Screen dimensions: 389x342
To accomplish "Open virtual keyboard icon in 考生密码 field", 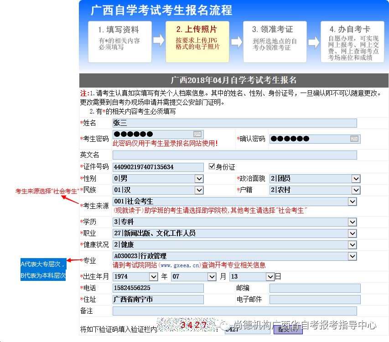I will pos(197,134).
